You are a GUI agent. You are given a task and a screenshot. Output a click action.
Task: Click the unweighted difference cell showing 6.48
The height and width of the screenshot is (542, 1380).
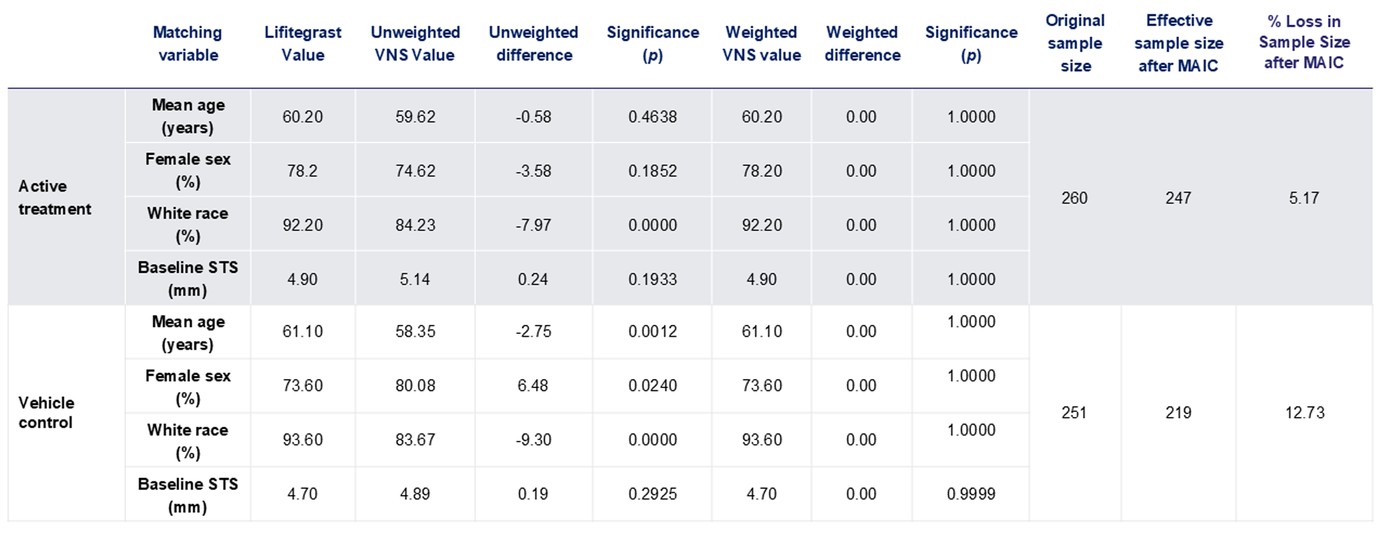(533, 385)
